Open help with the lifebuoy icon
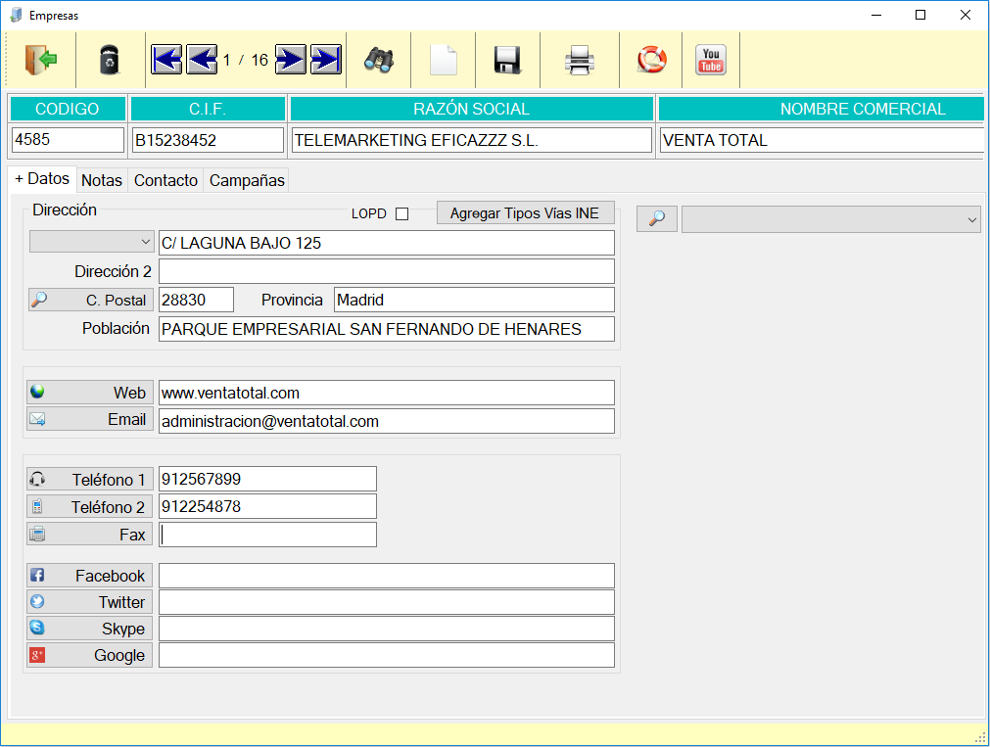Image resolution: width=990 pixels, height=747 pixels. 651,60
